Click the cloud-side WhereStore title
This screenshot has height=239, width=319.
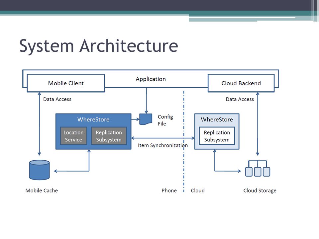pyautogui.click(x=217, y=119)
